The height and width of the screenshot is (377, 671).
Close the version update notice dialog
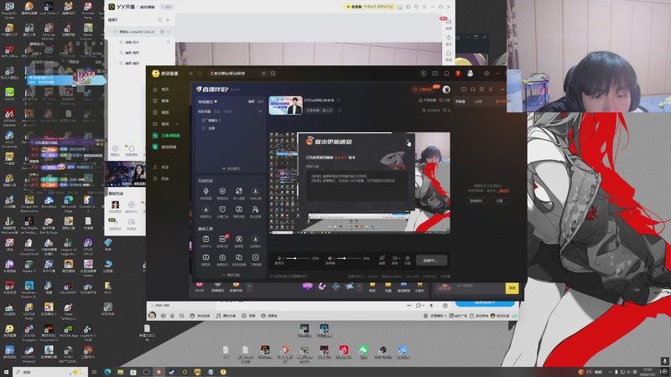[x=408, y=141]
